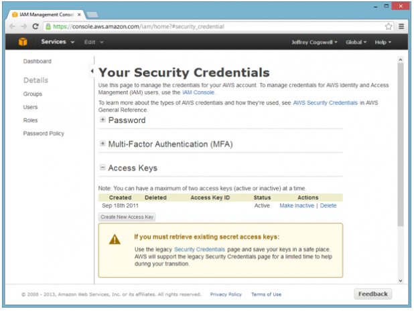Click the Create New Access Key button
This screenshot has height=311, width=414.
click(127, 217)
